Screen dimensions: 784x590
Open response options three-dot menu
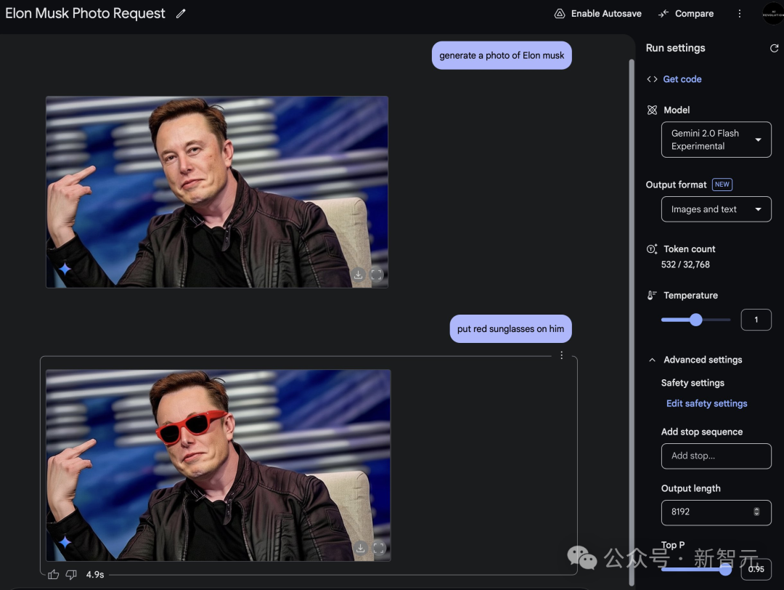coord(561,355)
